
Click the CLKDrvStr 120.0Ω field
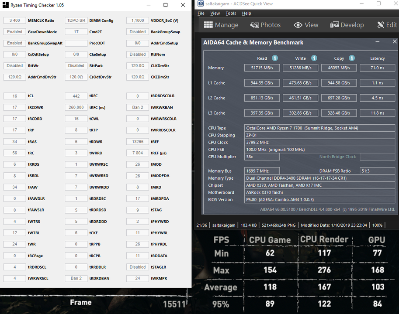click(138, 65)
